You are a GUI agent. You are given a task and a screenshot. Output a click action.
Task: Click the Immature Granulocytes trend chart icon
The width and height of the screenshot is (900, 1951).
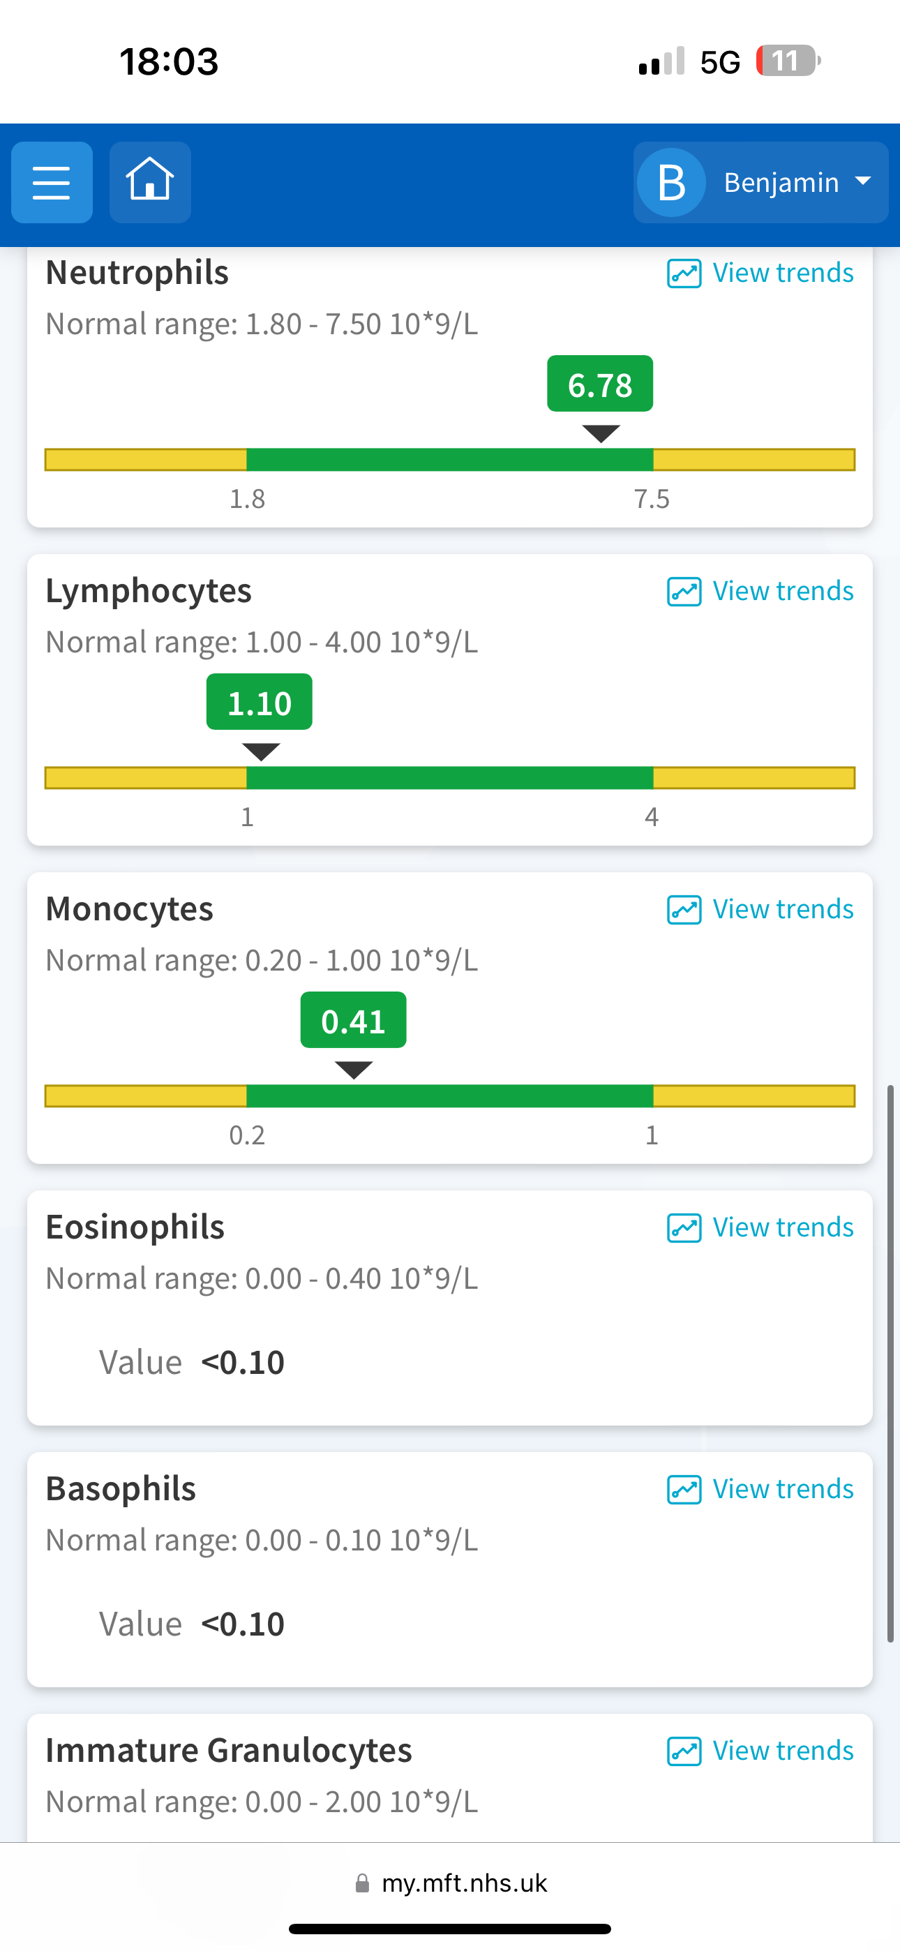point(683,1751)
